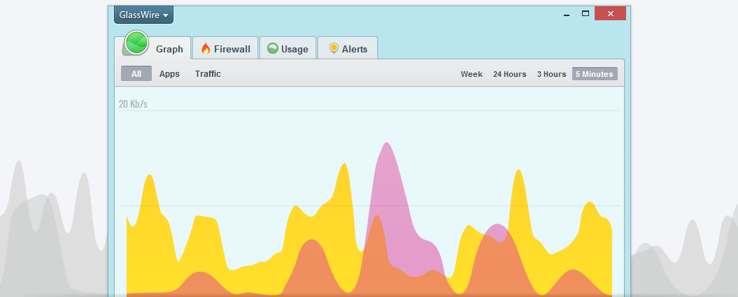The width and height of the screenshot is (738, 297).
Task: Open the Firewall tab
Action: click(225, 48)
